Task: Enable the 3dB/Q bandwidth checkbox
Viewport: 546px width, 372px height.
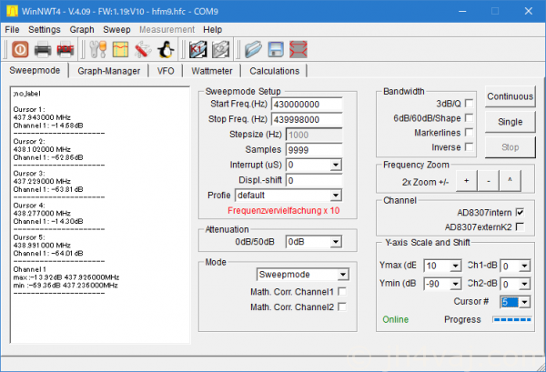Action: [x=469, y=104]
